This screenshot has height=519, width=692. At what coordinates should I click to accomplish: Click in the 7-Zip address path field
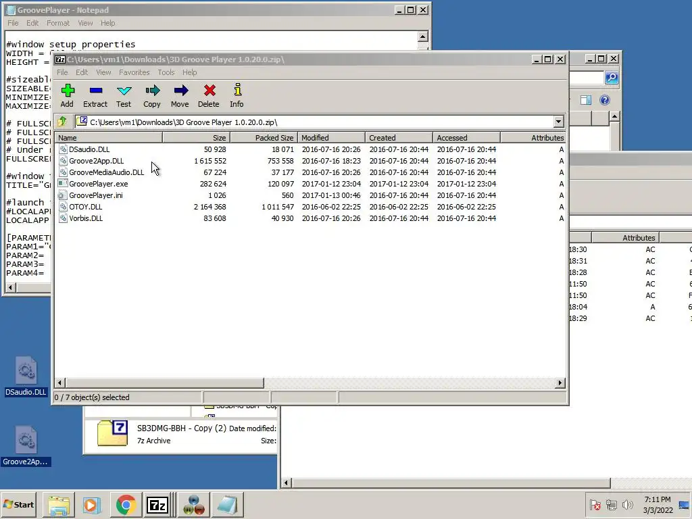314,122
